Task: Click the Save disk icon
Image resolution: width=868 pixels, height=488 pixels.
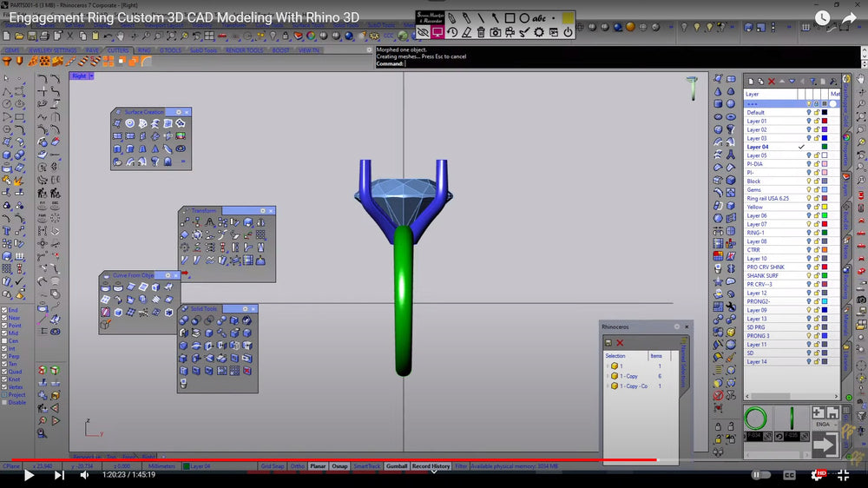Action: click(32, 36)
